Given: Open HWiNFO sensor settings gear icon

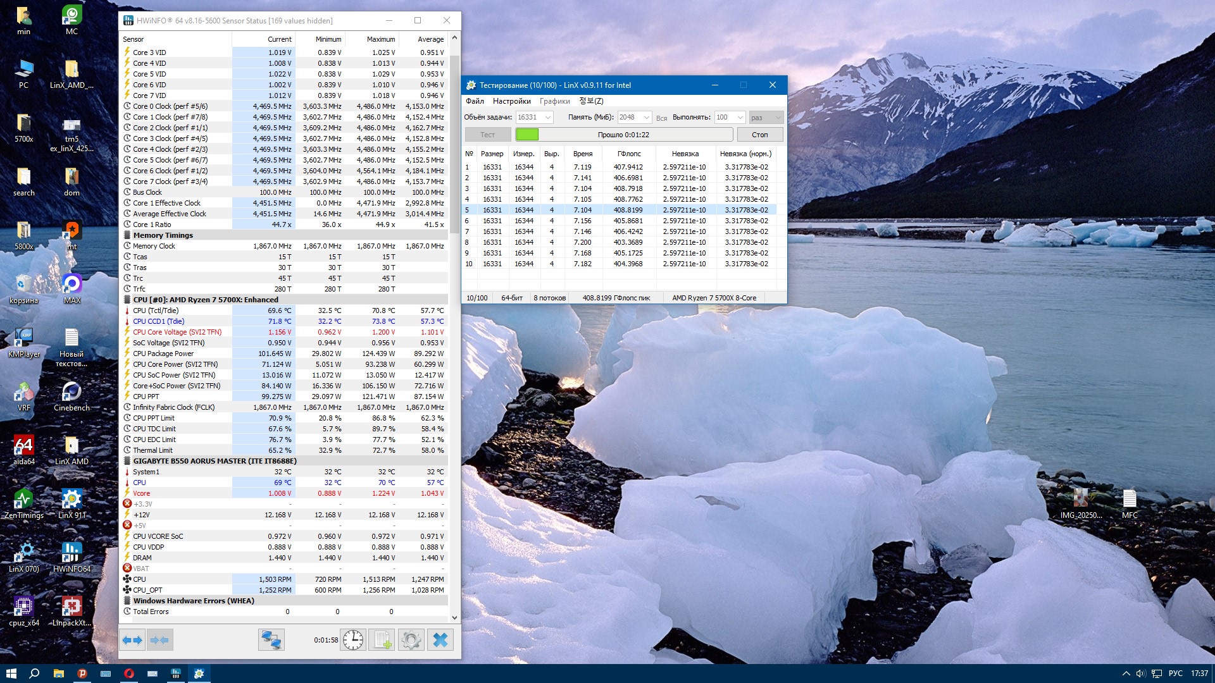Looking at the screenshot, I should 411,641.
